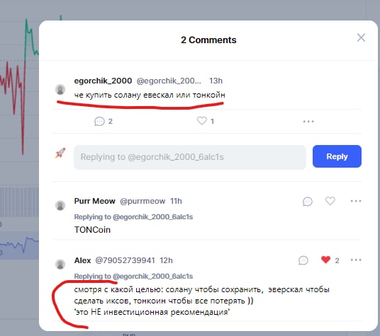This screenshot has height=336, width=380.
Task: Open Purr Meow's avatar
Action: coord(60,205)
